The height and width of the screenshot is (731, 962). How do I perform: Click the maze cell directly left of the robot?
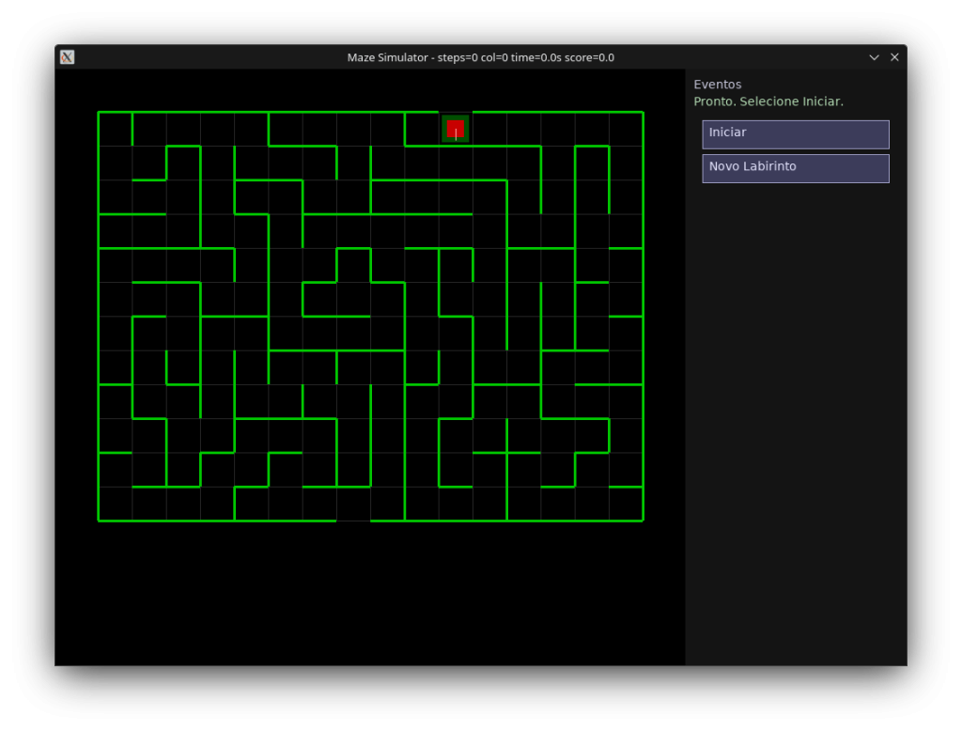coord(422,129)
